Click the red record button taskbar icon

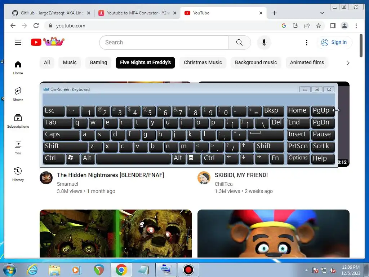click(188, 270)
